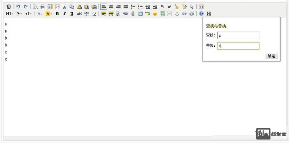Open the H1 heading format dropdown
Screen dimensions: 289x143
tap(10, 14)
